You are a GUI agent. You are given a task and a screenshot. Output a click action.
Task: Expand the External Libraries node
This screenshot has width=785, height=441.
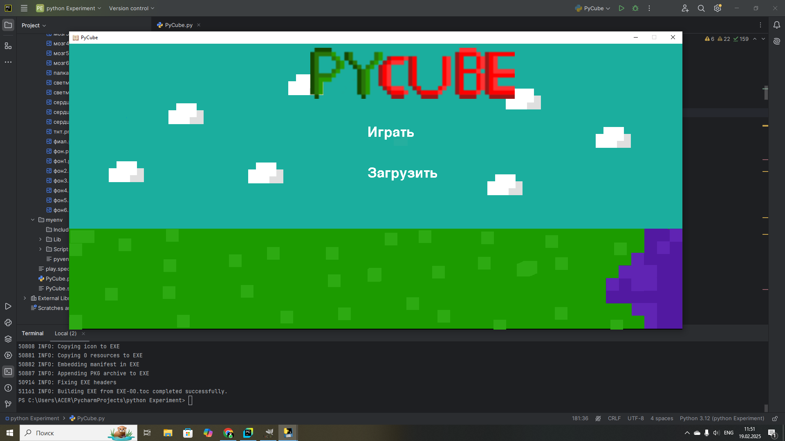pyautogui.click(x=25, y=298)
